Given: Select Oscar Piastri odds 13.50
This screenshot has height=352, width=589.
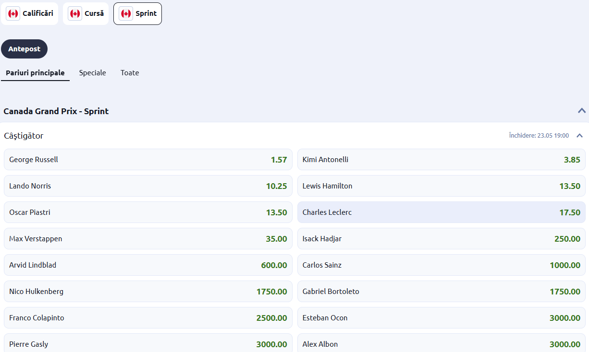Looking at the screenshot, I should click(148, 212).
